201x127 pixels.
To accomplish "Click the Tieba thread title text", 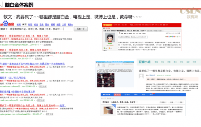I will (x=120, y=102).
